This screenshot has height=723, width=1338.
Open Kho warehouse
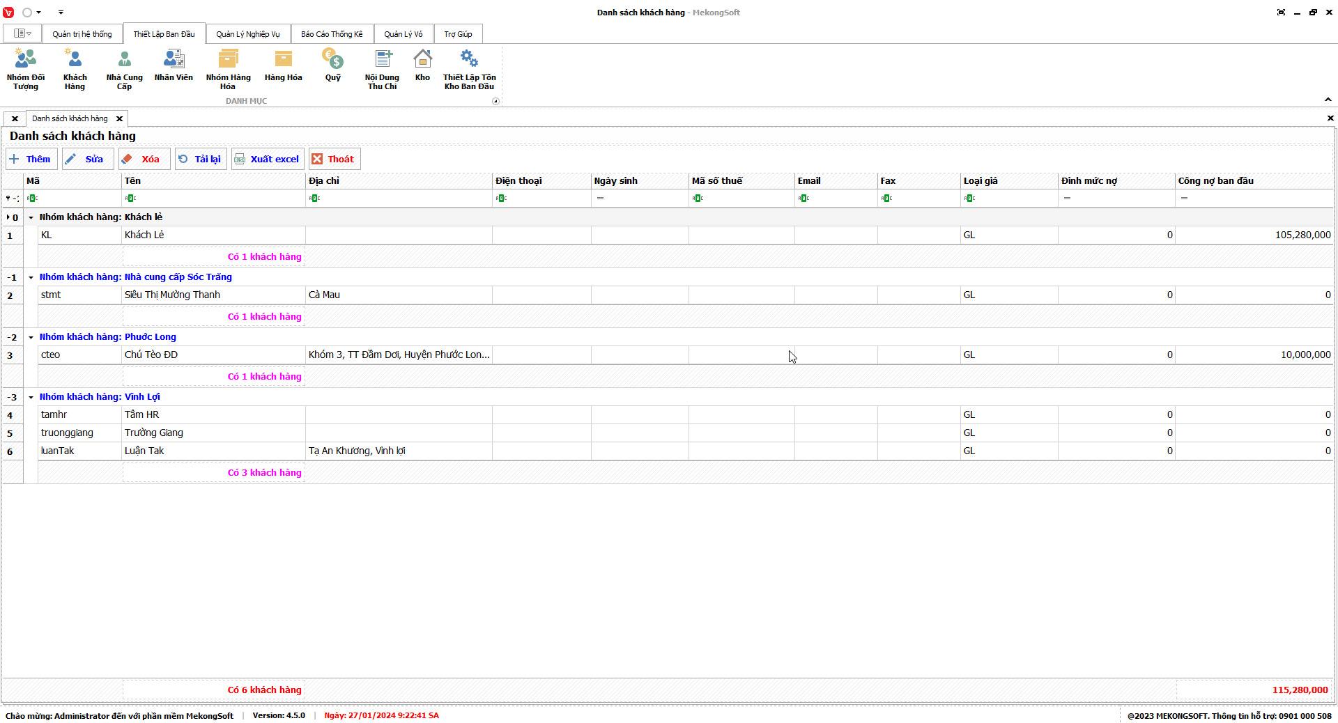tap(422, 66)
